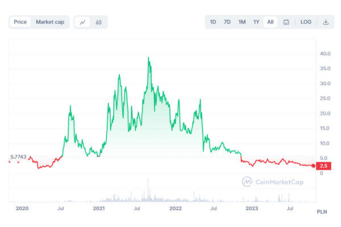The image size is (341, 227).
Task: Show the 1Y time range
Action: click(x=256, y=22)
